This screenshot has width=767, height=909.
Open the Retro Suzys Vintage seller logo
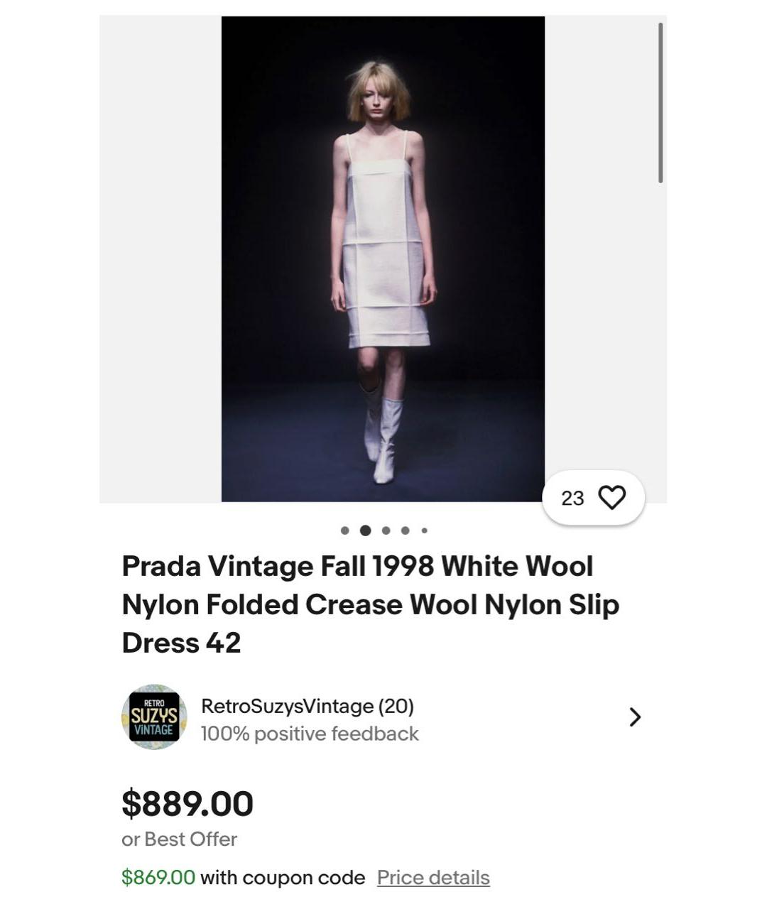[x=154, y=717]
